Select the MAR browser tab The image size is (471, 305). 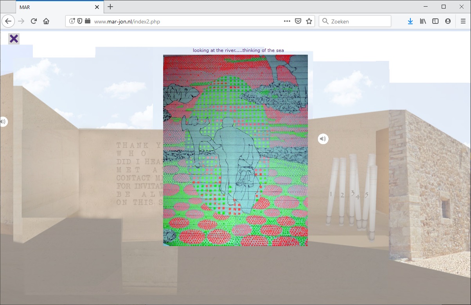coord(55,7)
